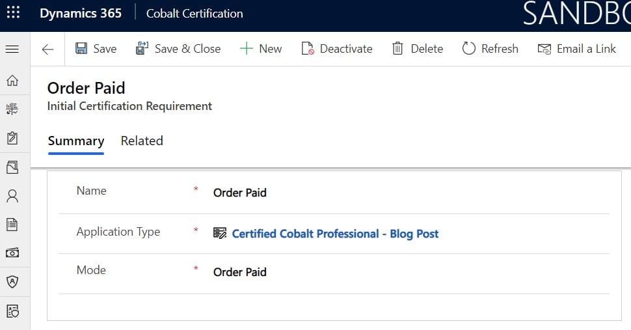The height and width of the screenshot is (330, 631).
Task: Click the Cobalt Certification app name
Action: (195, 13)
